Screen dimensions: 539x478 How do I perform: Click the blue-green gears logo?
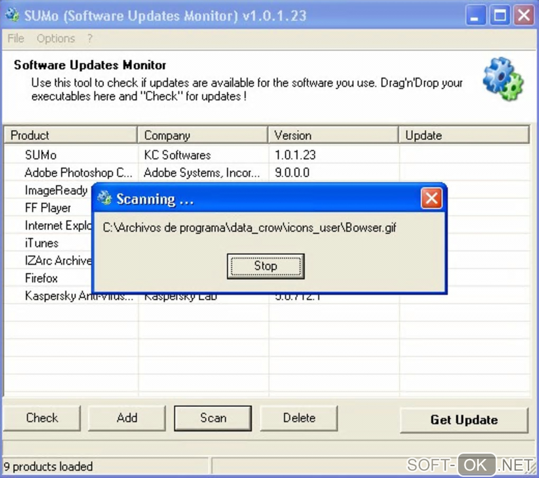coord(503,79)
